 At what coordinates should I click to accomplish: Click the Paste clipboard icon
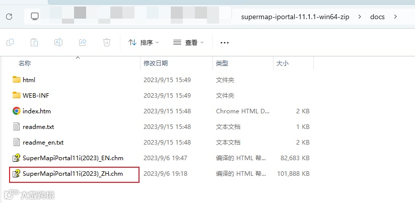34,42
